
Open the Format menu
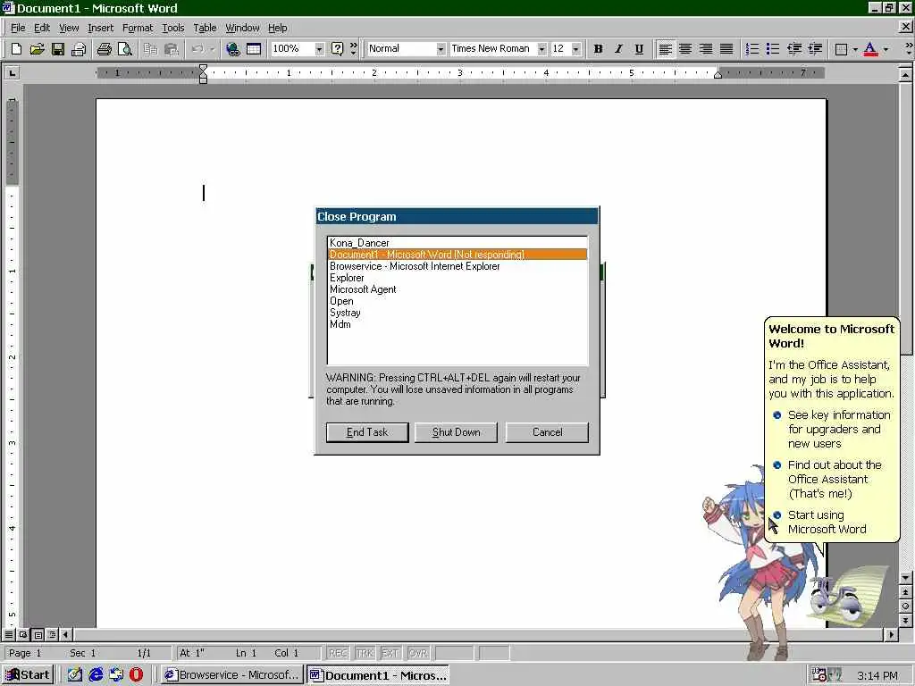tap(138, 28)
